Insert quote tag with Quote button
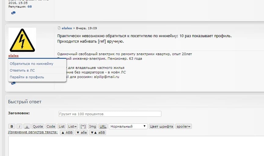264x156 pixels. 38,126
